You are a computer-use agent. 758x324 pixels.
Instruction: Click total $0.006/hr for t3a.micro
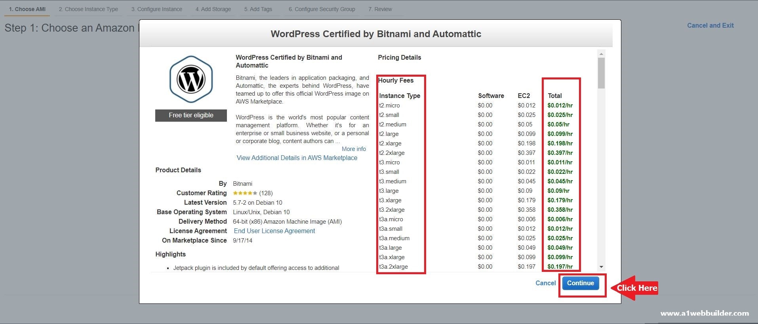tap(560, 219)
